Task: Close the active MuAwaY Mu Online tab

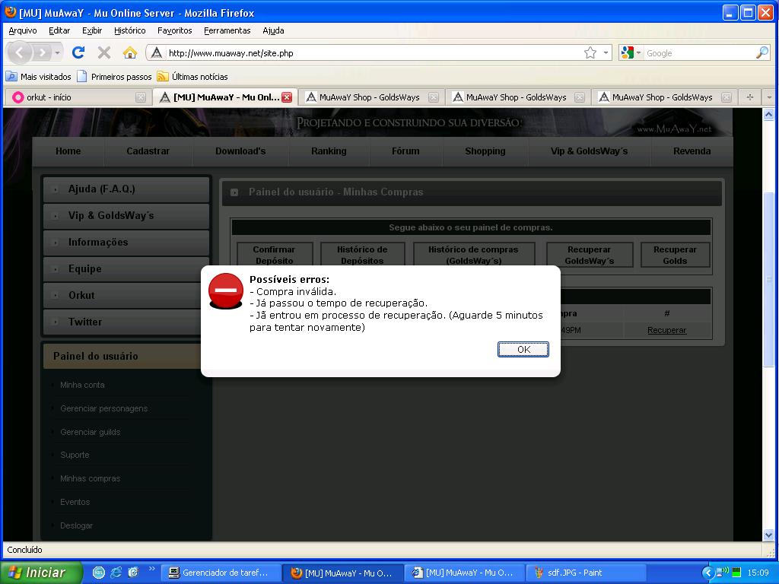Action: point(287,97)
